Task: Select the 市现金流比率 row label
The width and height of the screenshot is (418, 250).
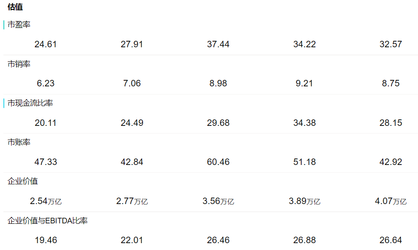Action: coord(30,103)
